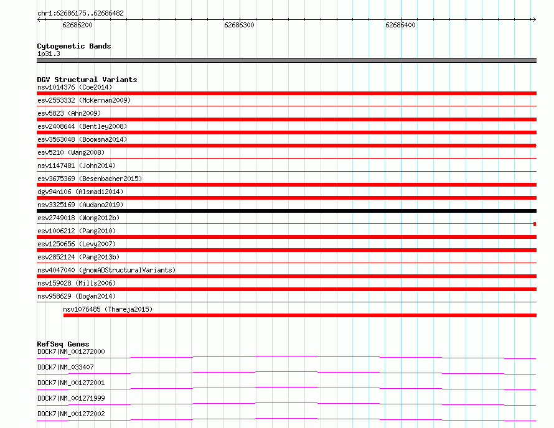This screenshot has height=428, width=554.
Task: Open variant esv1006212 (Pang2010)
Action: tap(77, 231)
